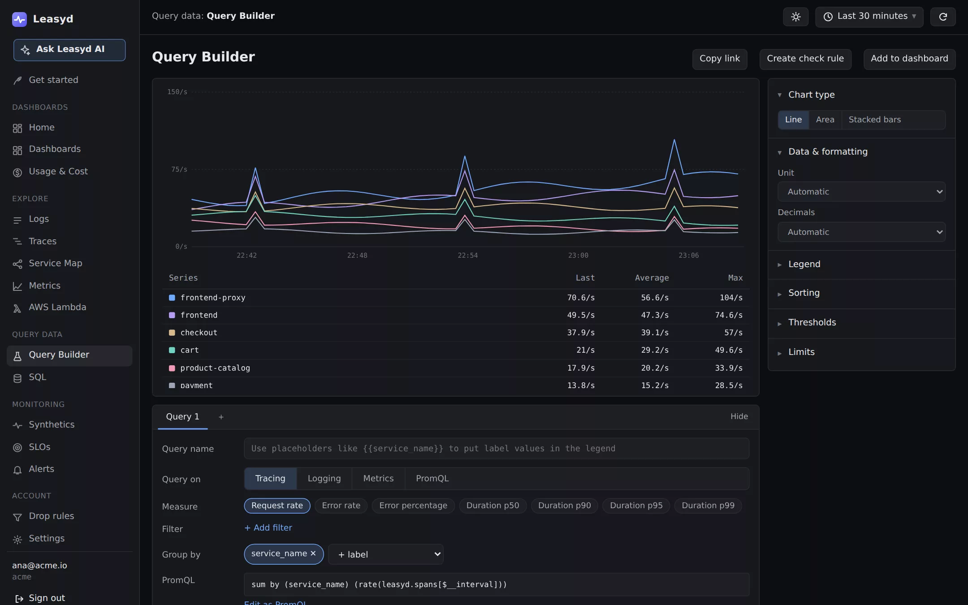Select Error rate measure
Image resolution: width=968 pixels, height=605 pixels.
point(341,506)
